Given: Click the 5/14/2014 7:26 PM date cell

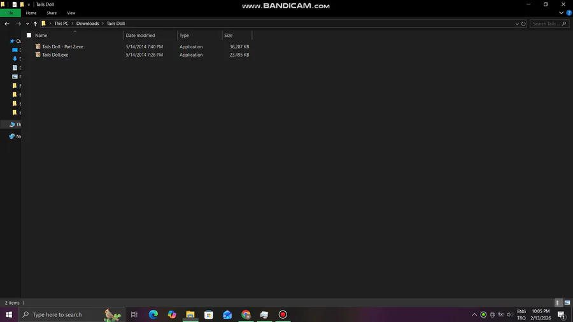Looking at the screenshot, I should 145,55.
